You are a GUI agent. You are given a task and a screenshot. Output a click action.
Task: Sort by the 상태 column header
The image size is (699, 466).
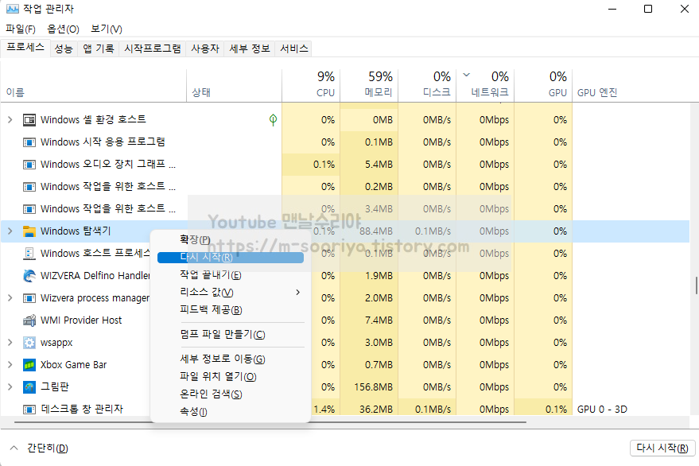pyautogui.click(x=234, y=86)
